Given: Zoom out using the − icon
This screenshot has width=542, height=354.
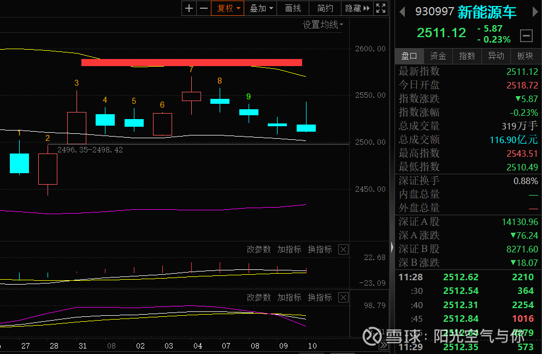Looking at the screenshot, I should (204, 8).
